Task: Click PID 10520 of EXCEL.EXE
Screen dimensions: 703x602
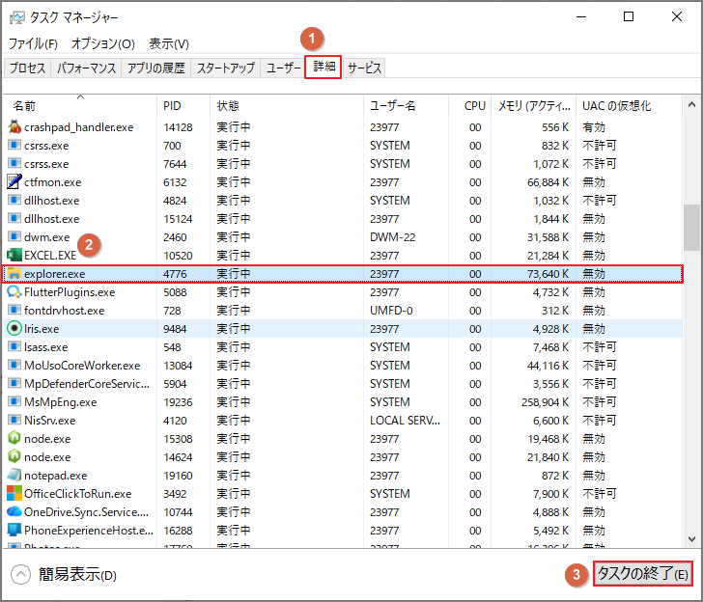Action: click(x=178, y=256)
